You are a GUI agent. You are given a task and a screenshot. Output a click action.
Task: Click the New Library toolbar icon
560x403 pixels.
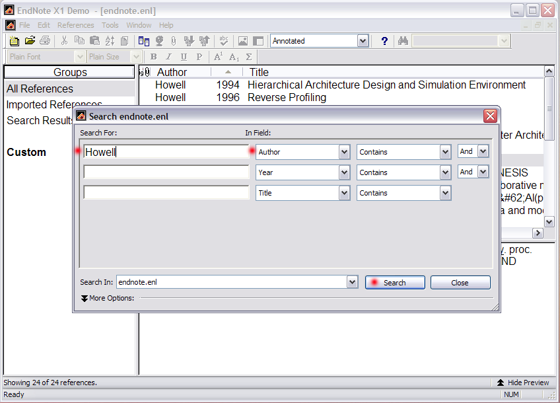coord(14,41)
